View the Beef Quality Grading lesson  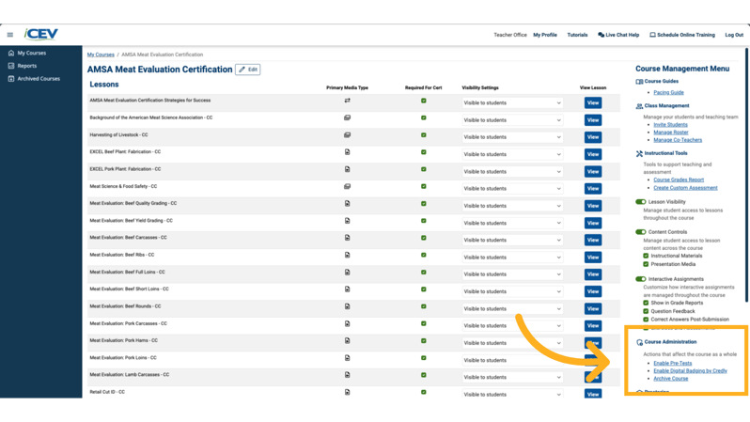click(x=593, y=206)
